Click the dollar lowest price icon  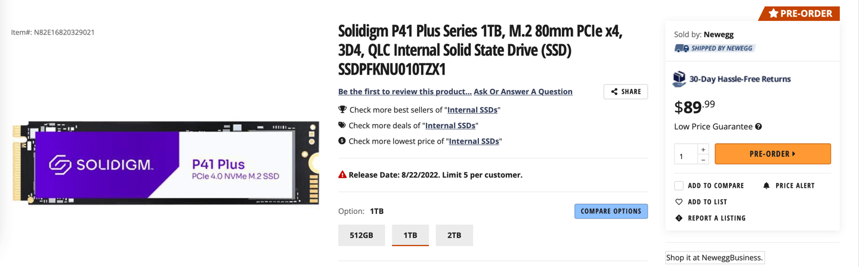(342, 141)
